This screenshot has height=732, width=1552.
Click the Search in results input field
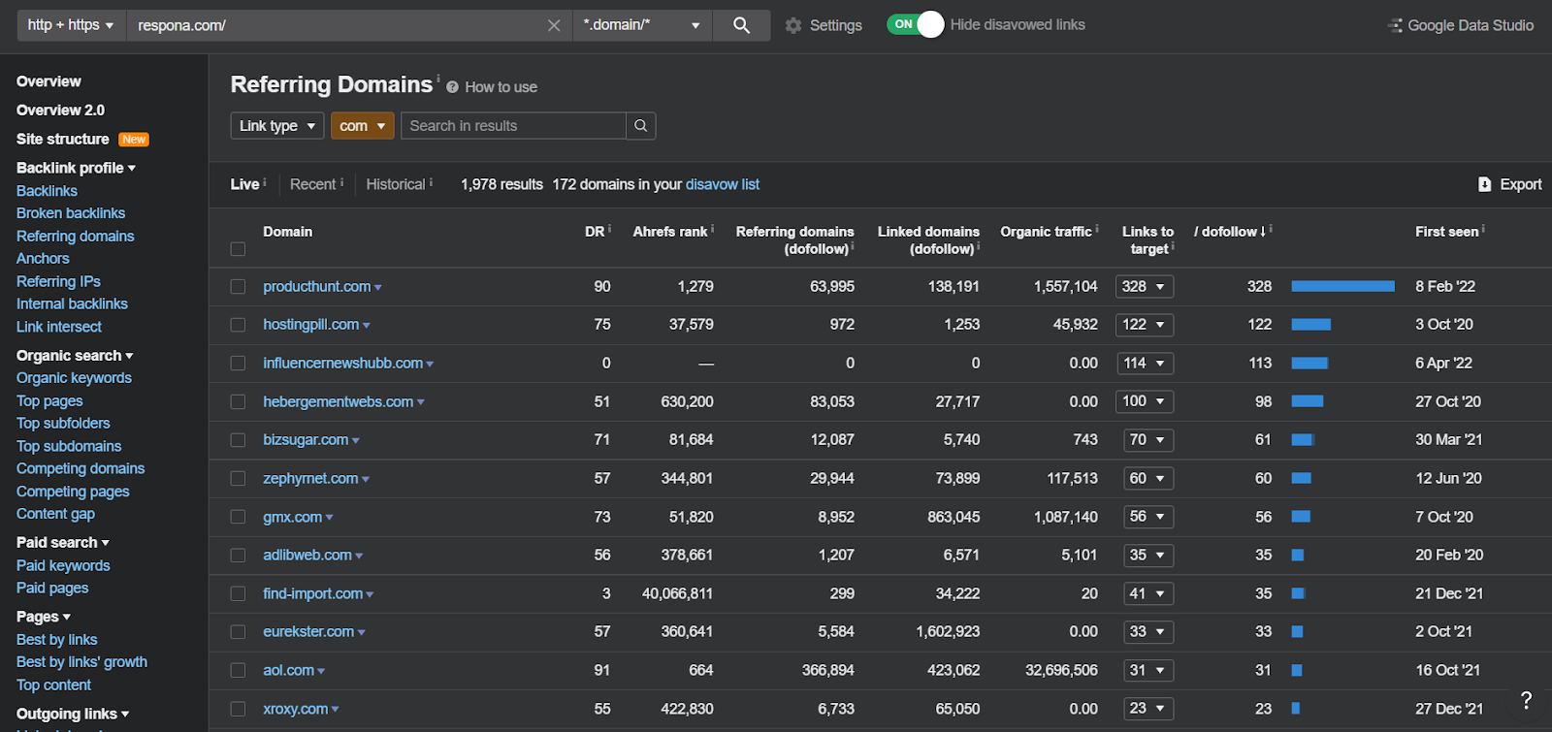point(513,126)
